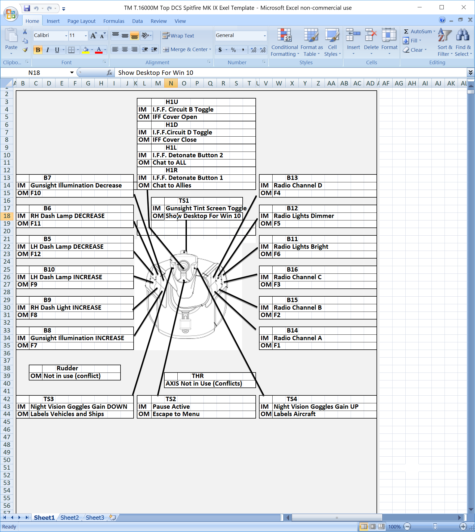The height and width of the screenshot is (532, 475).
Task: Switch to Page Layout view in status bar
Action: pos(373,526)
